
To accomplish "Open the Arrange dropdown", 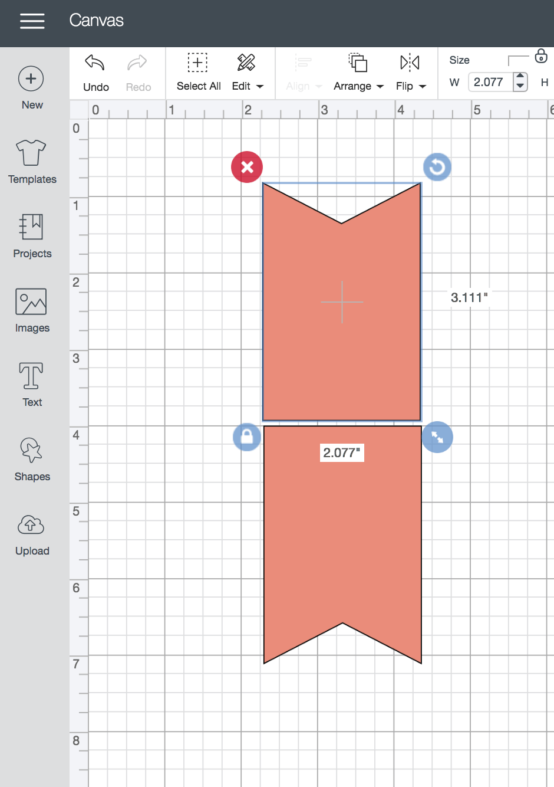I will (358, 72).
